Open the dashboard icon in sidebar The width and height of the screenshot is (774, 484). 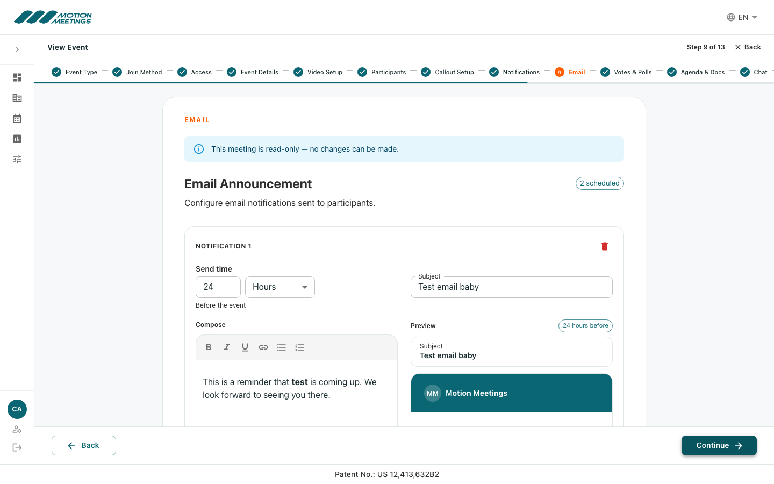[x=17, y=77]
